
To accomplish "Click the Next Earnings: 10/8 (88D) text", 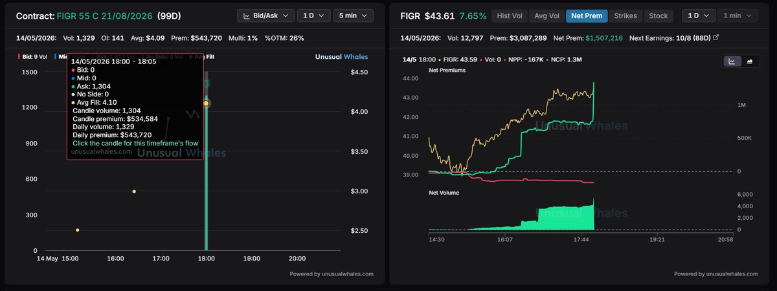I will pos(670,38).
